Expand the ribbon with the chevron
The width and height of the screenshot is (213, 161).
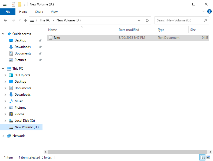tap(203, 11)
